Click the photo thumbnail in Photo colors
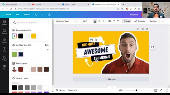 (14, 69)
